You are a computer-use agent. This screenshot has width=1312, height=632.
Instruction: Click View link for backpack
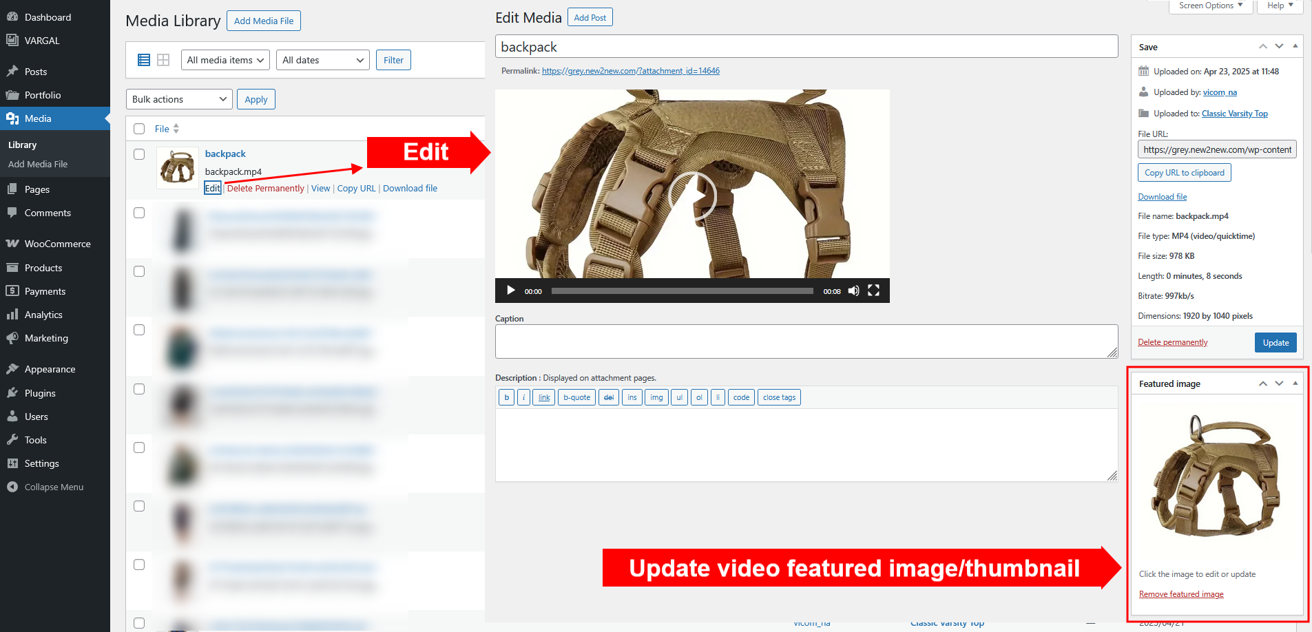[x=321, y=188]
